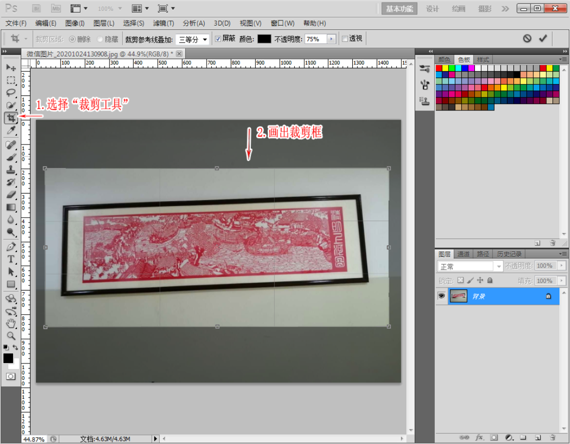
Task: Open the layer 不透明度 arrow
Action: click(561, 265)
